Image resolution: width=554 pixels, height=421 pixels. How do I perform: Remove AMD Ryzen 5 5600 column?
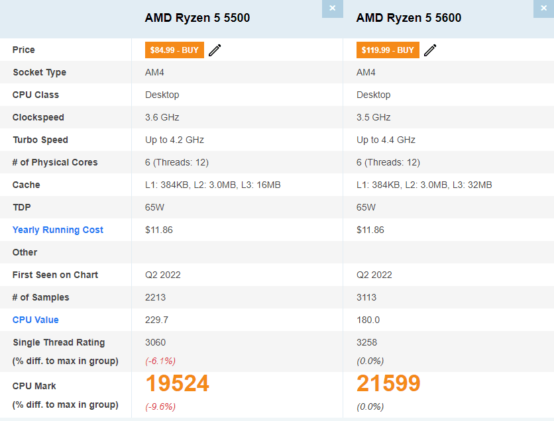(x=543, y=8)
